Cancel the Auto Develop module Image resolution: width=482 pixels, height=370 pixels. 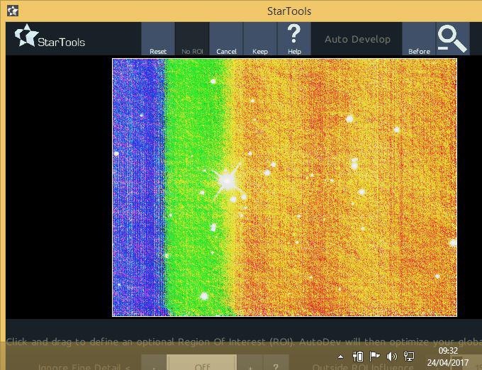click(x=226, y=39)
